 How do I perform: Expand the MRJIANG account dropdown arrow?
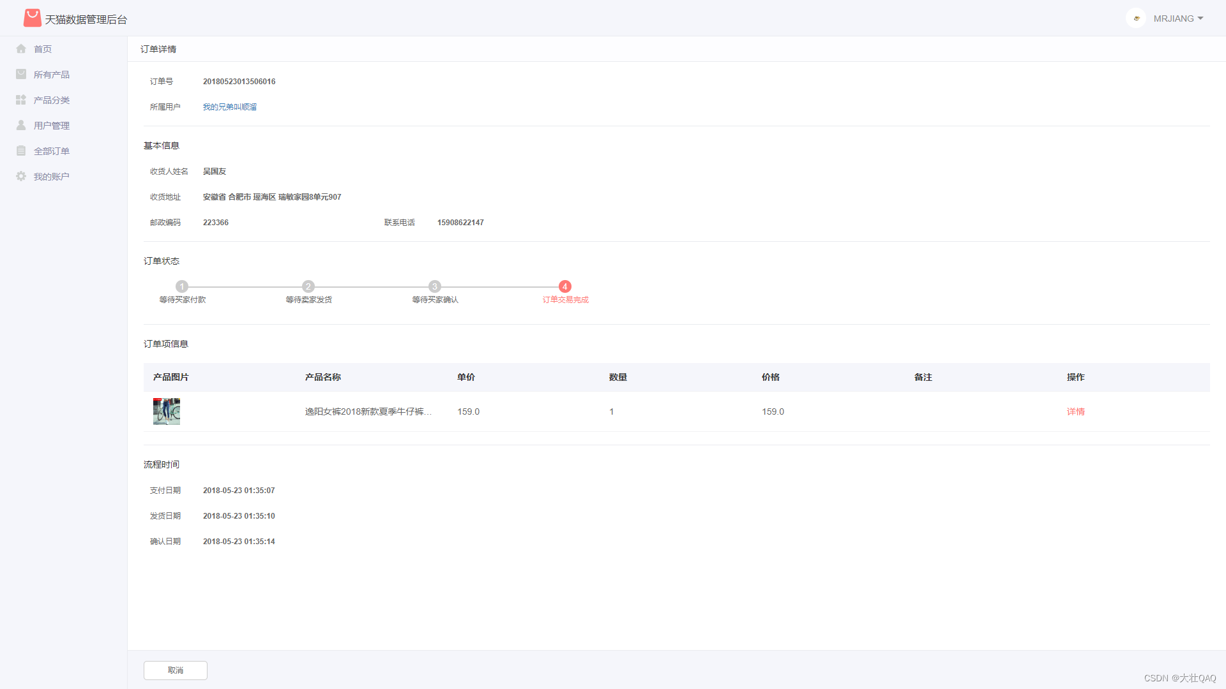pos(1200,19)
